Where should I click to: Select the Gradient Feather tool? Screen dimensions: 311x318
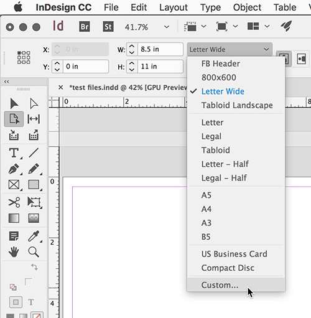coord(34,218)
